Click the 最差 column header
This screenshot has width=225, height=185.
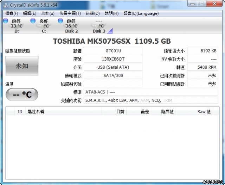pos(139,111)
